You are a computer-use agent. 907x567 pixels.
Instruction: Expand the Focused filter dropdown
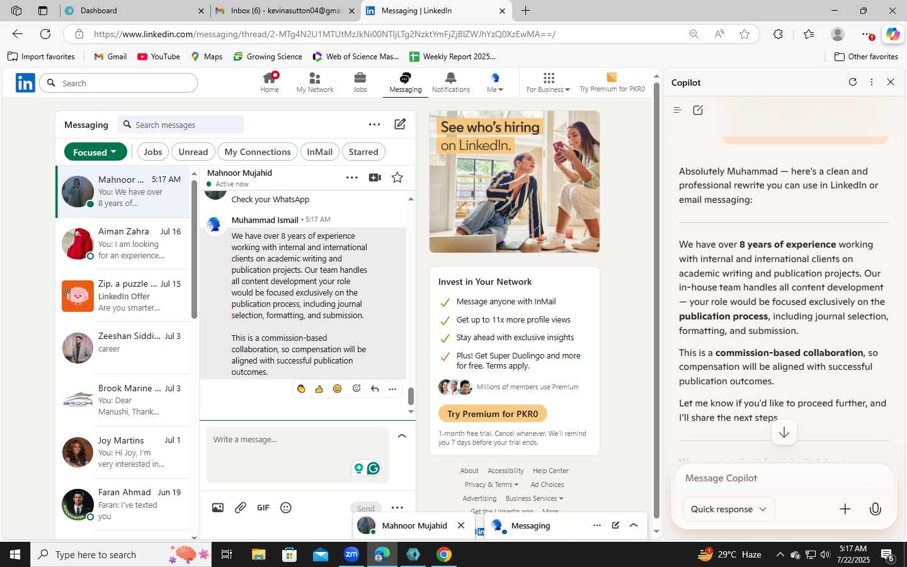[x=96, y=152]
